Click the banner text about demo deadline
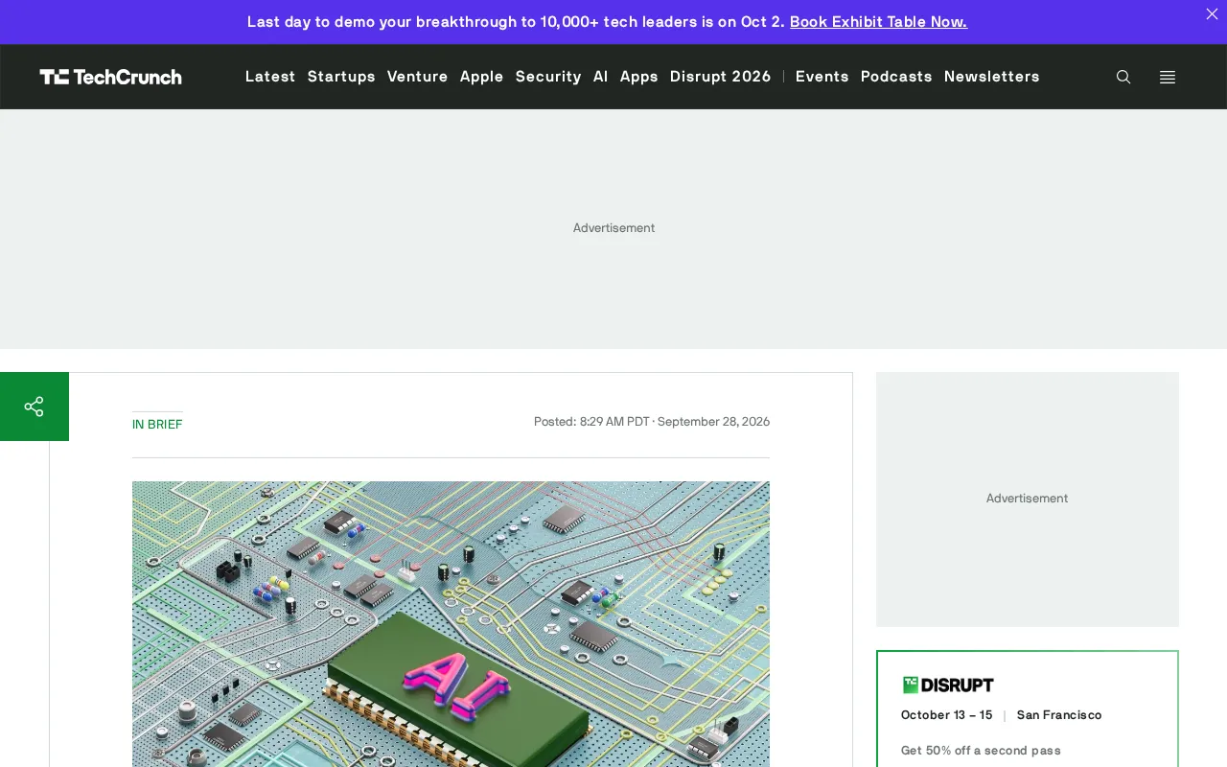Viewport: 1227px width, 767px height. pos(516,21)
